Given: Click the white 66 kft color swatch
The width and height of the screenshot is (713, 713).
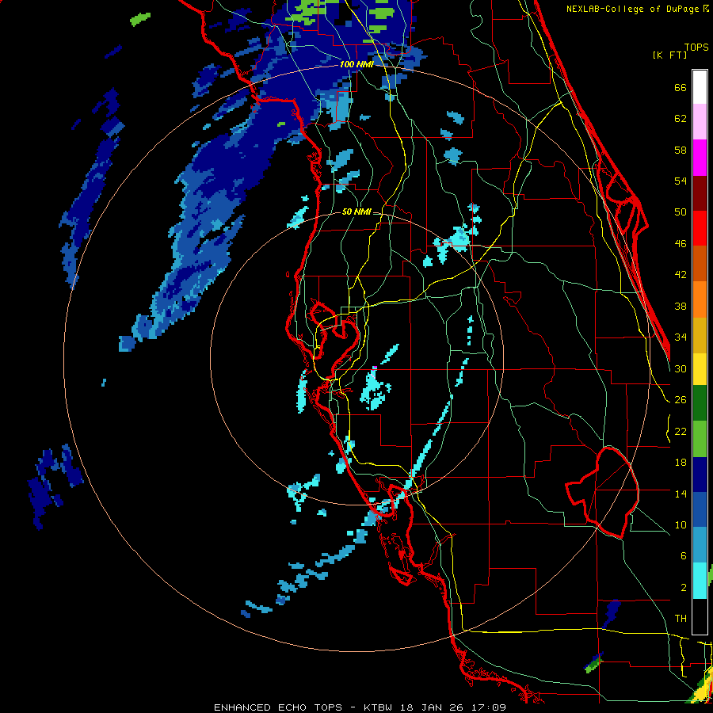Looking at the screenshot, I should 700,87.
